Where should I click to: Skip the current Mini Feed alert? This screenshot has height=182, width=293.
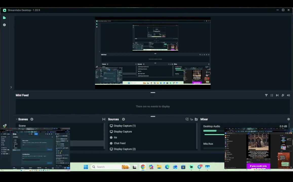(277, 95)
